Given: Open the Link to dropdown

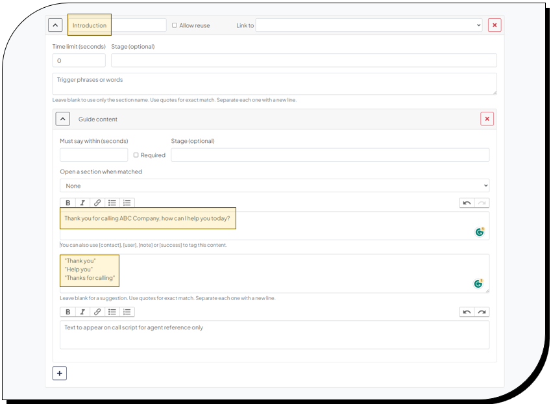Looking at the screenshot, I should click(369, 25).
